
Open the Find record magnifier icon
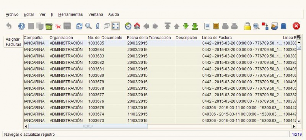(x=88, y=26)
